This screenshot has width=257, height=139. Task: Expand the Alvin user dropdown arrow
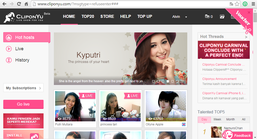coord(186,17)
